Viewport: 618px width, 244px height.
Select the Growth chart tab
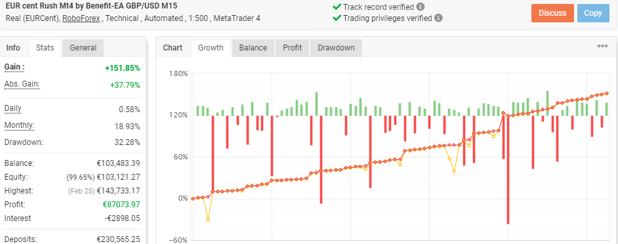point(211,48)
